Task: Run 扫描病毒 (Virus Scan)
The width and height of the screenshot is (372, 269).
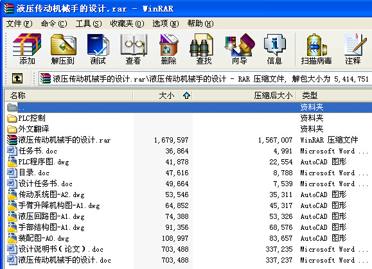Action: click(316, 49)
